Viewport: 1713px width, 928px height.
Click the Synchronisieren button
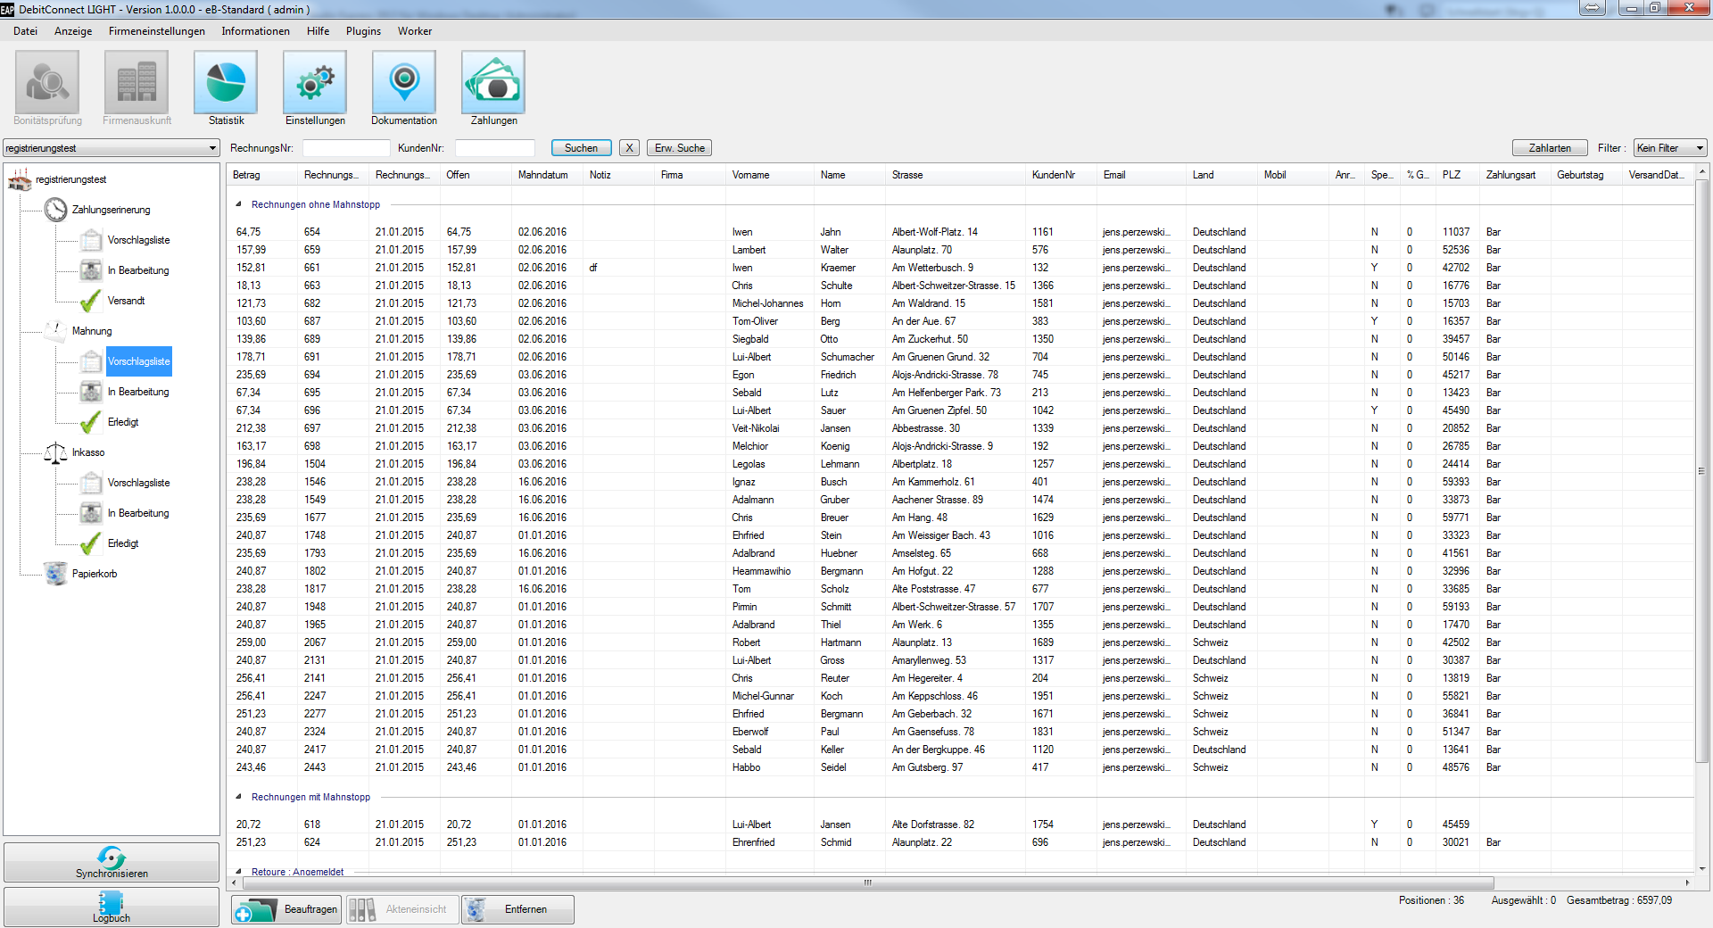(112, 862)
